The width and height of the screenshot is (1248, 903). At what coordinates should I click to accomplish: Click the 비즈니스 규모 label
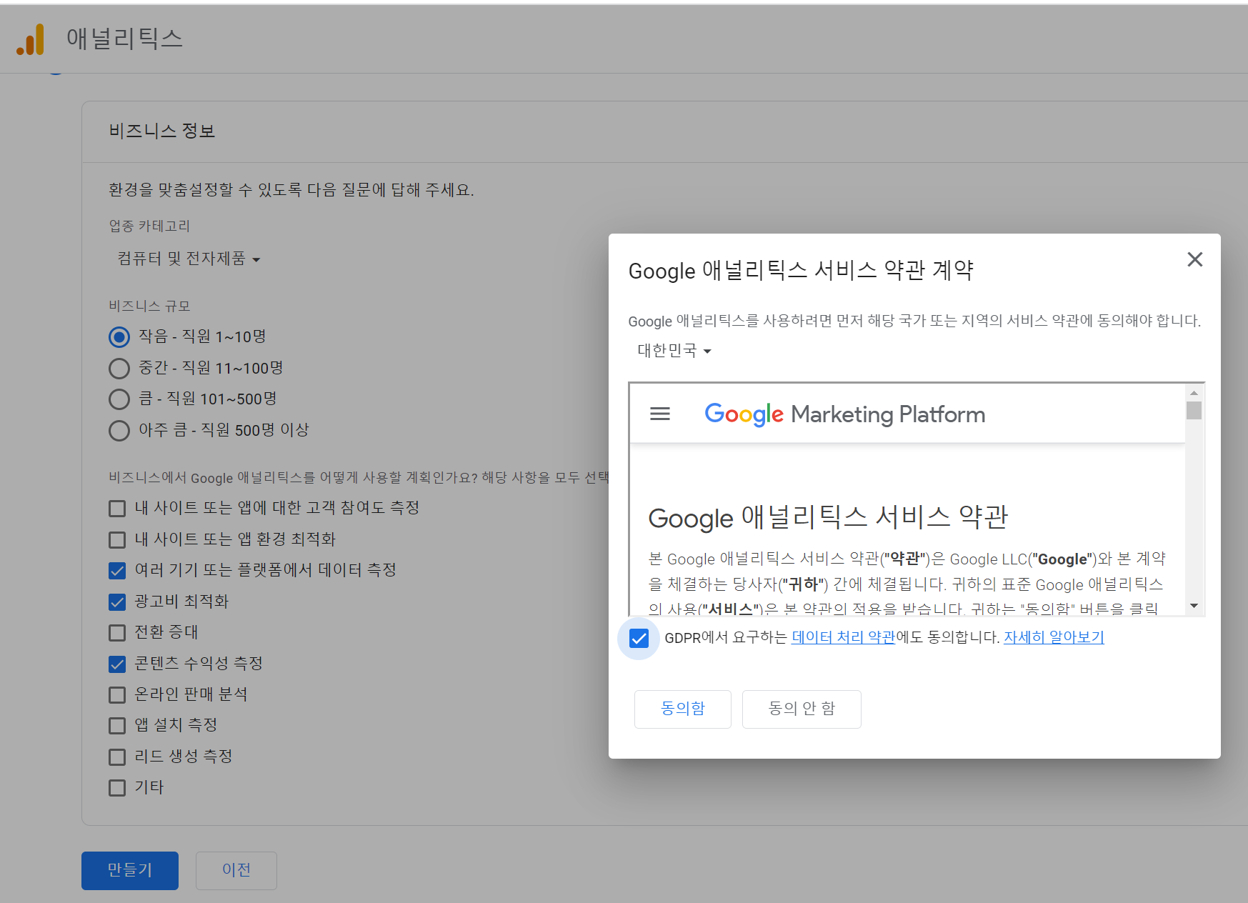(x=149, y=306)
